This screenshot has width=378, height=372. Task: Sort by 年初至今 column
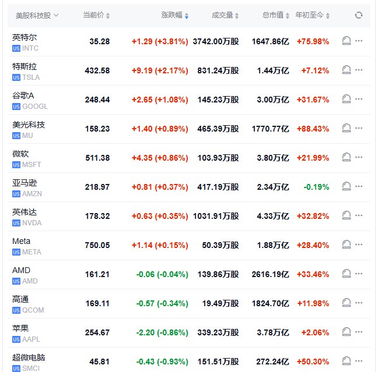[x=313, y=15]
